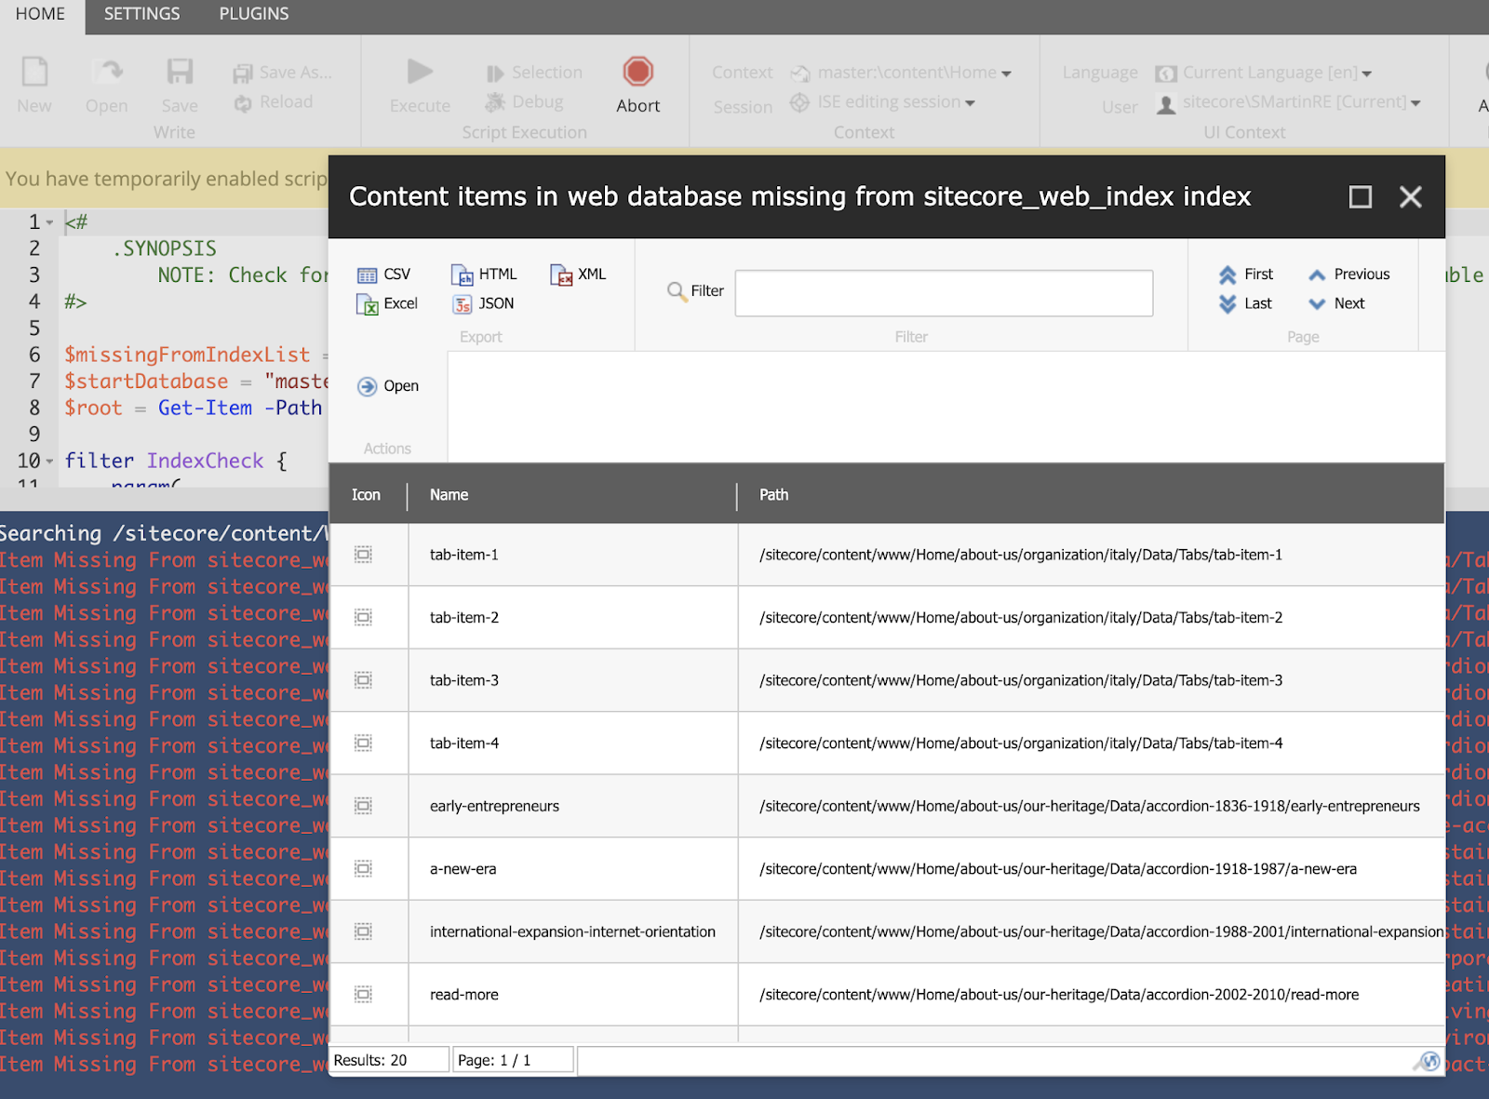The image size is (1489, 1099).
Task: Abort the running script
Action: [638, 85]
